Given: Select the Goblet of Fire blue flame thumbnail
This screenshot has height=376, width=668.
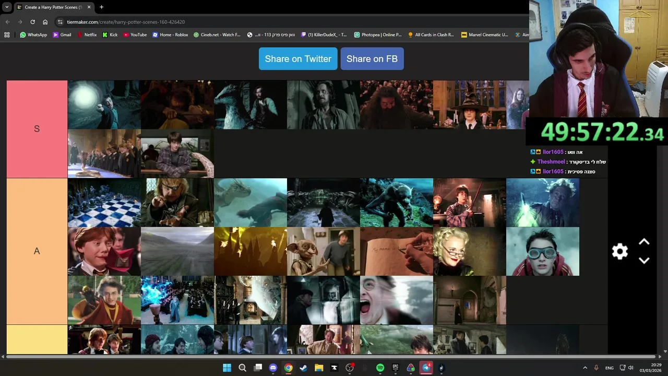Looking at the screenshot, I should (x=177, y=300).
